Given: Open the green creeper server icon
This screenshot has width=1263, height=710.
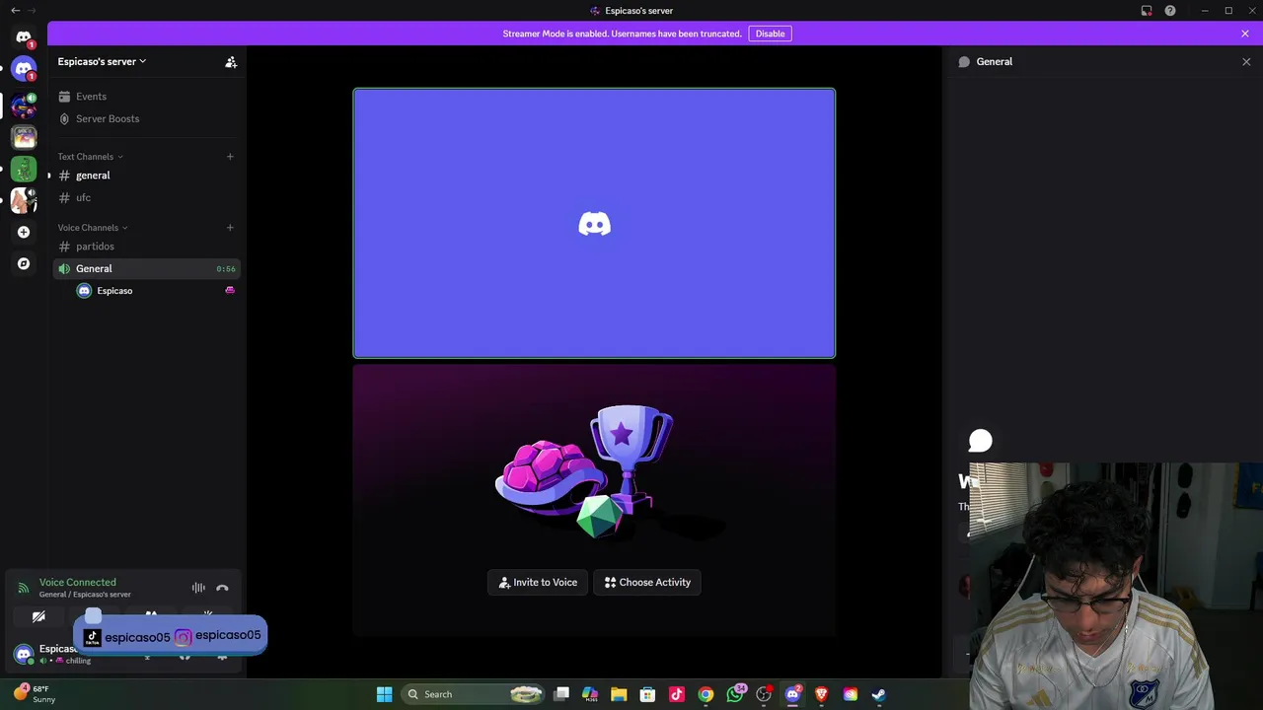Looking at the screenshot, I should (24, 170).
